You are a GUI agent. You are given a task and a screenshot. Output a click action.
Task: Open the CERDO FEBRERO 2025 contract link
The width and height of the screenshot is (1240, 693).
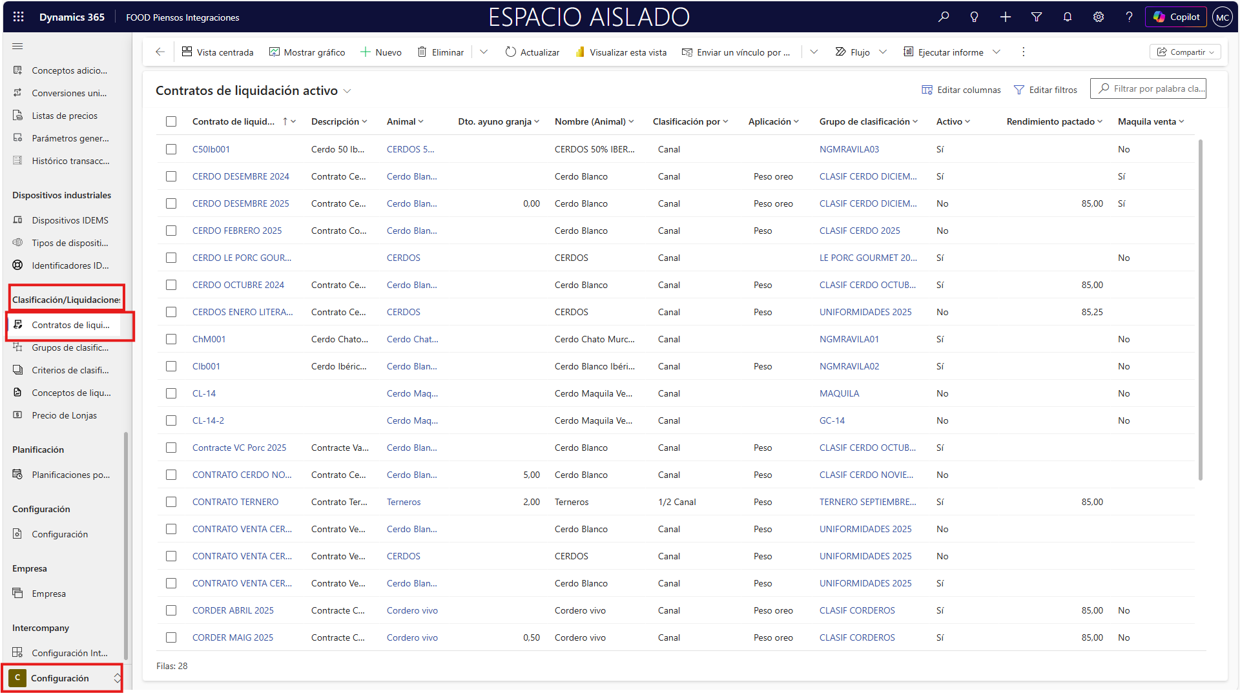pyautogui.click(x=237, y=231)
